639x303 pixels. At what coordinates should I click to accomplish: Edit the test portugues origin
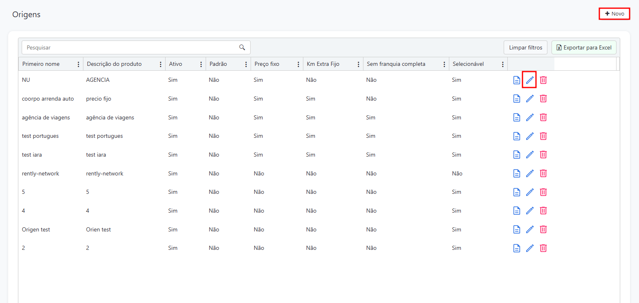click(530, 136)
